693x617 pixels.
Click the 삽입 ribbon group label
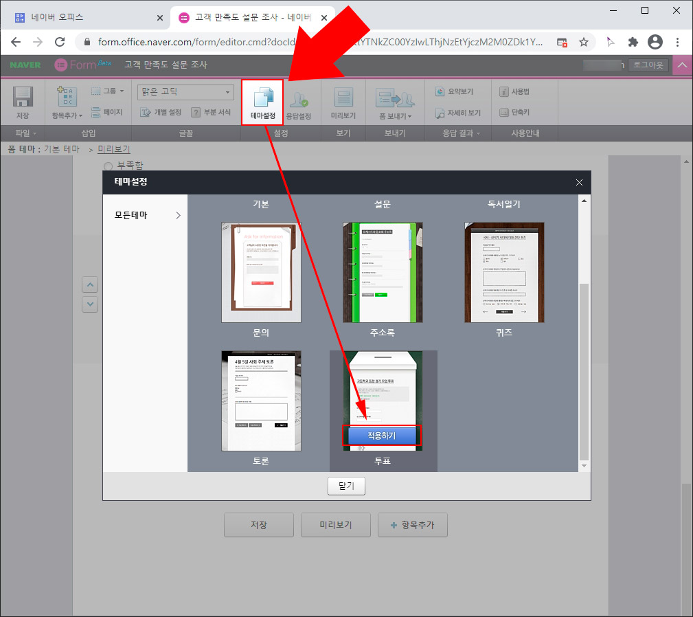(88, 133)
